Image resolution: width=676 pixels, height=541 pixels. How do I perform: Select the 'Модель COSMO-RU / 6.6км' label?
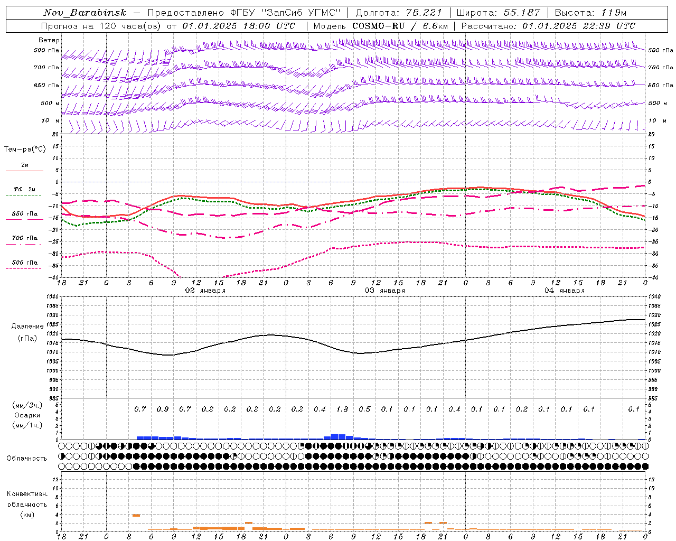381,26
